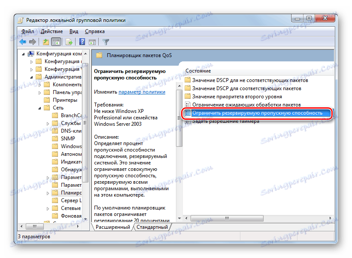352x258 pixels.
Task: Click folder icon of 'SNMP' tree node
Action: coord(55,139)
